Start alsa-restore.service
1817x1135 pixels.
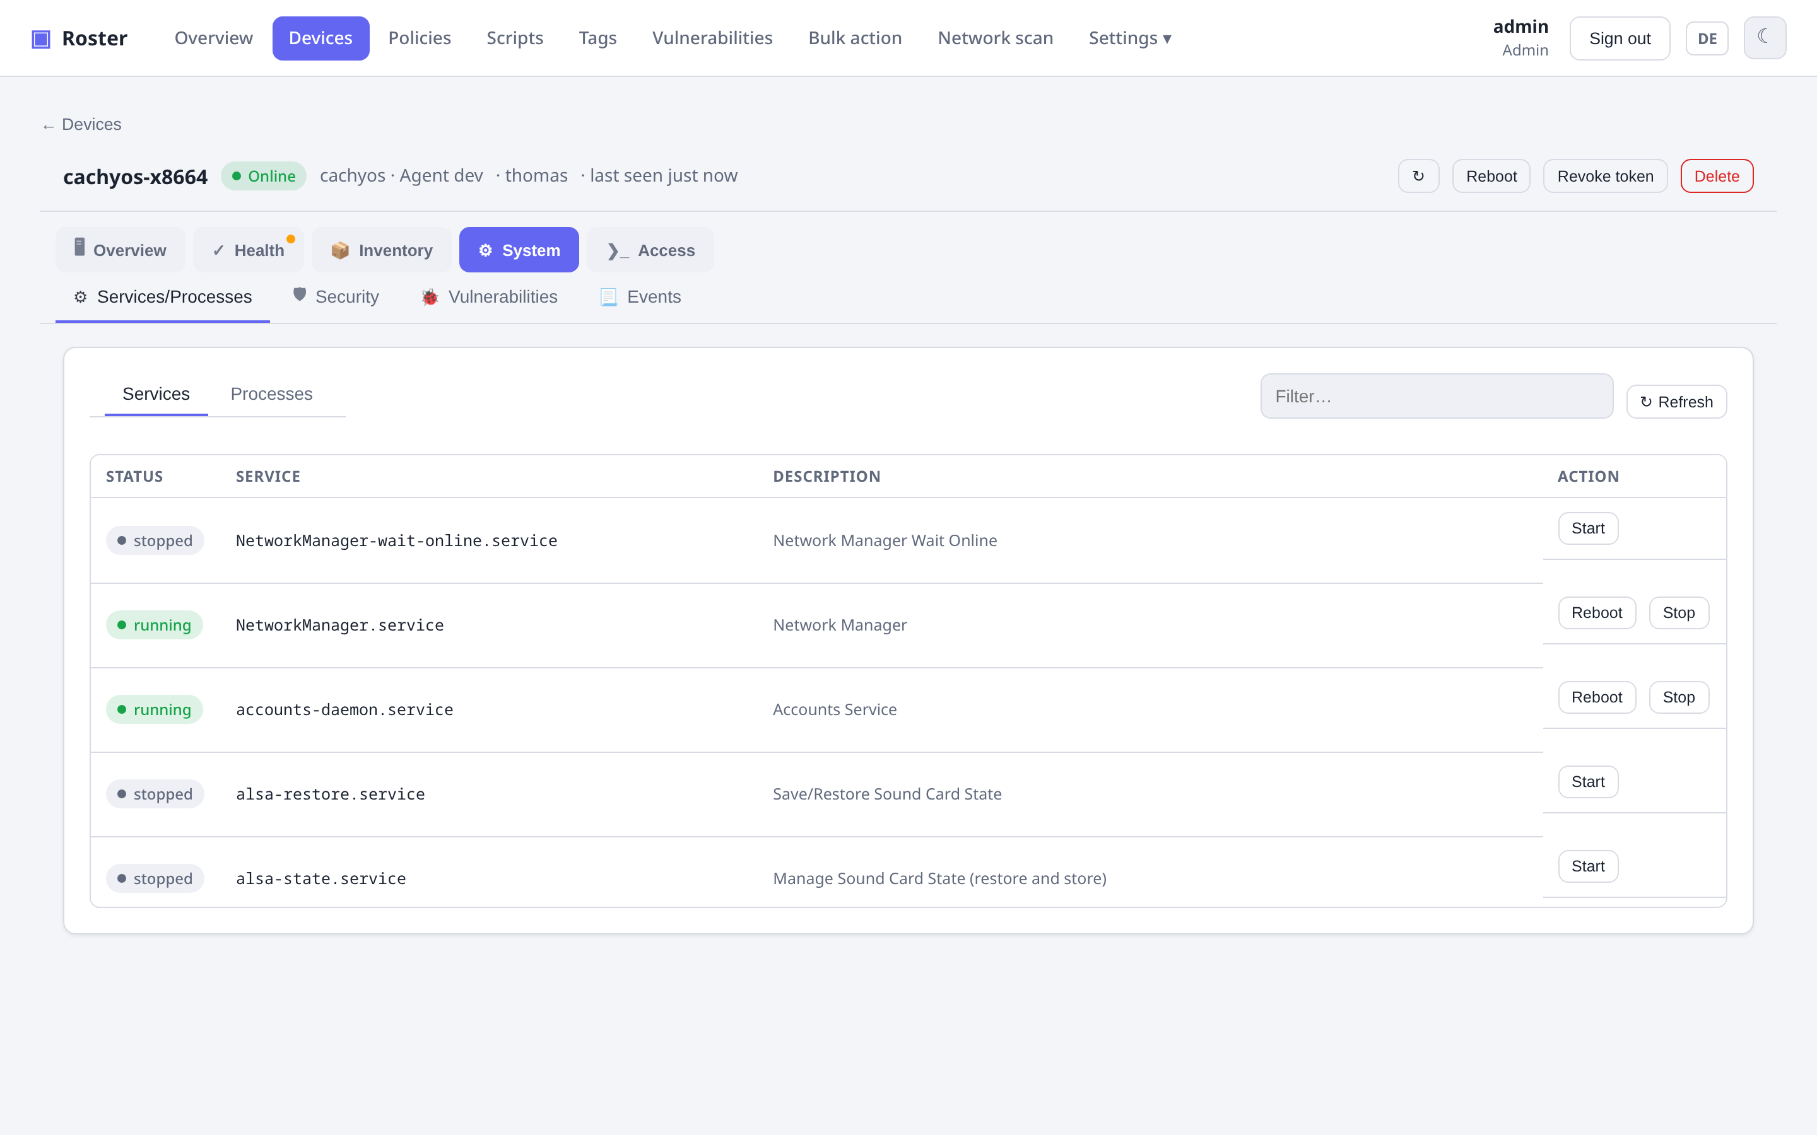[x=1588, y=782]
